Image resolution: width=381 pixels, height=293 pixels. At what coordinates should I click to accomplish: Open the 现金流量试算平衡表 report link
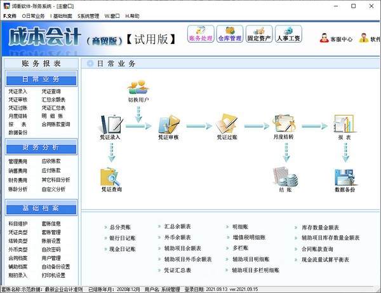pyautogui.click(x=325, y=260)
